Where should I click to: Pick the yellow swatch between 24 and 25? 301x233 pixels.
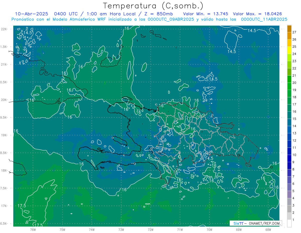(x=289, y=50)
